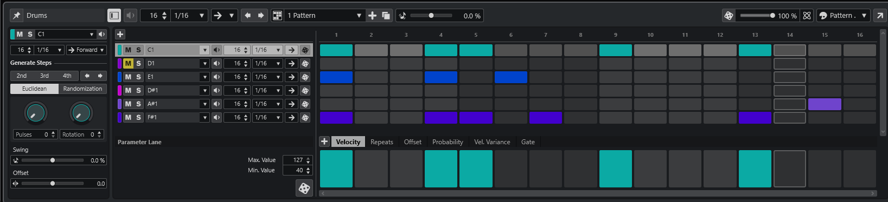
Task: Audition the C1 lane with its speaker icon
Action: pos(216,50)
